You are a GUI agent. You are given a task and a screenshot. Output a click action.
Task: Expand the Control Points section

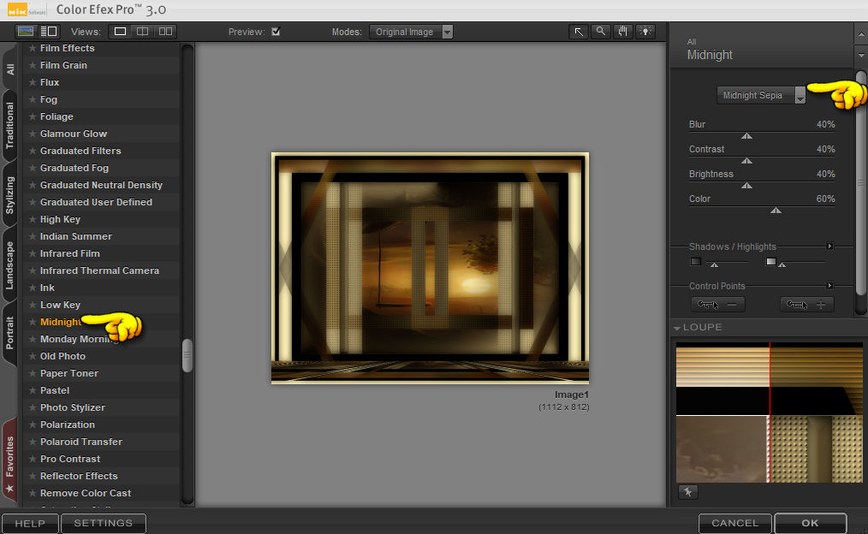tap(829, 286)
